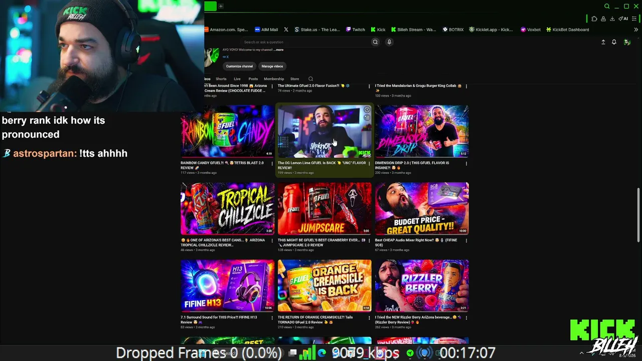Click title '7.1 Surround Sound for THIS Price'
The width and height of the screenshot is (642, 361).
(219, 320)
